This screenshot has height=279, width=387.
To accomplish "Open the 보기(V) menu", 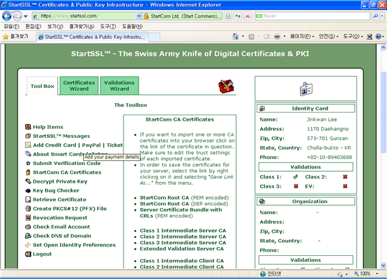I will click(x=55, y=27).
